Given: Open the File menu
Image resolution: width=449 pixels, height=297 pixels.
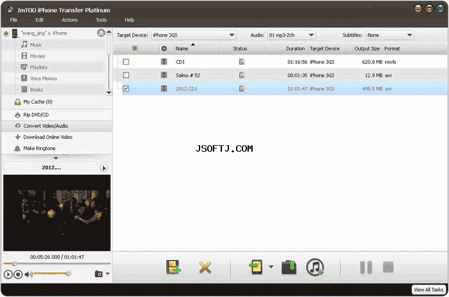Looking at the screenshot, I should coord(13,20).
